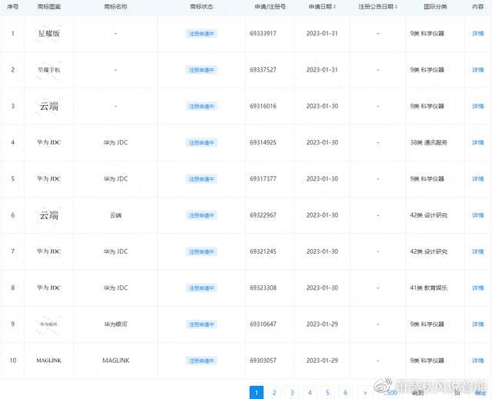The height and width of the screenshot is (399, 492).
Task: Sort table by 注册公告日期 column header
Action: point(377,7)
